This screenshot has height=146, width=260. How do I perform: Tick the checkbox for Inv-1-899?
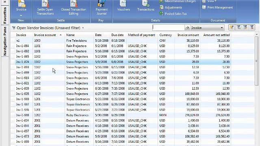coord(13,73)
